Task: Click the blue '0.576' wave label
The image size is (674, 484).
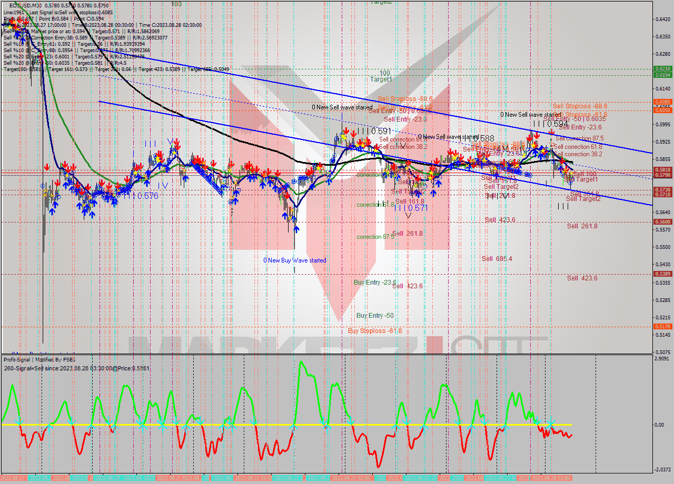Action: pyautogui.click(x=147, y=196)
